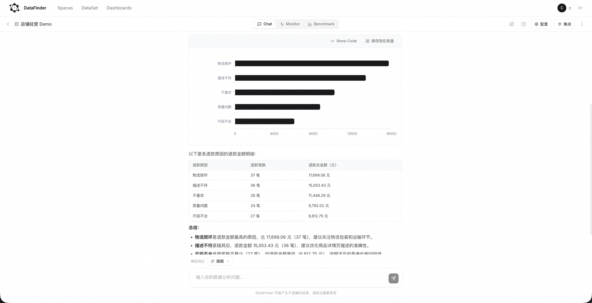Open the three-dot more options menu
This screenshot has height=303, width=592.
tap(582, 24)
